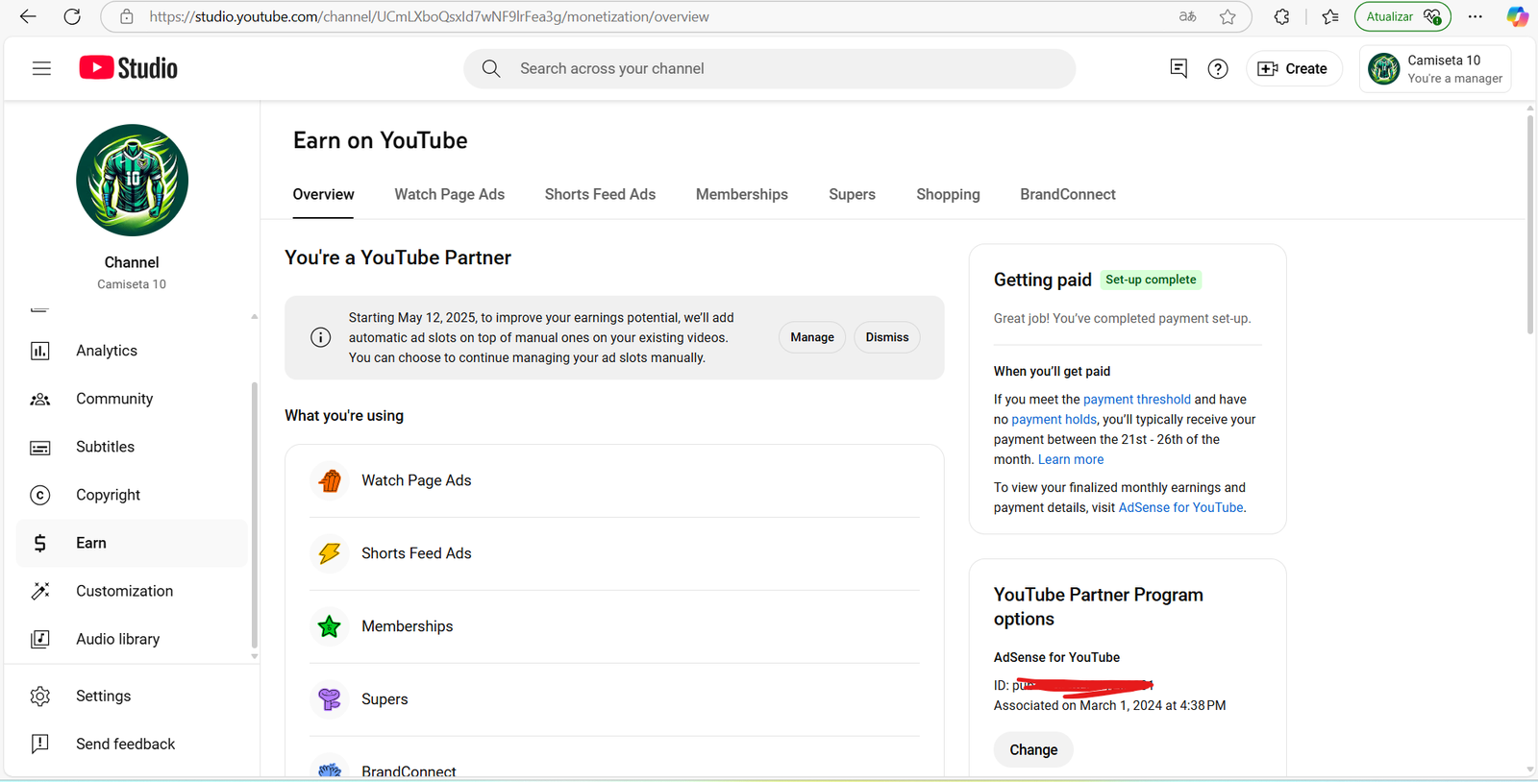Click the Customization magic wand icon
1538x782 pixels.
tap(40, 591)
